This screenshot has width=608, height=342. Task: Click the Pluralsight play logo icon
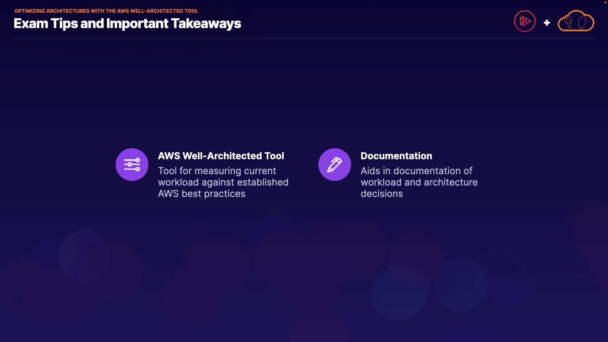point(525,21)
